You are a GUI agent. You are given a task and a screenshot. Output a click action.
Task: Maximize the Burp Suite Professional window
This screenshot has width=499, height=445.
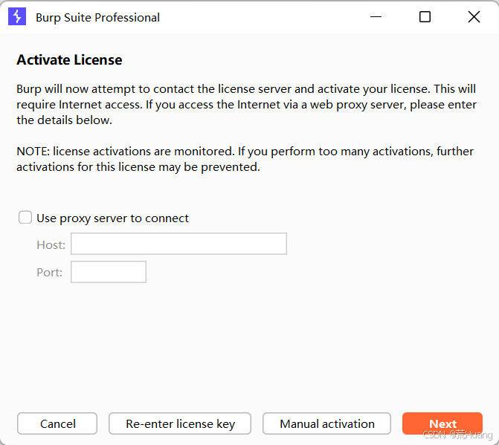425,17
